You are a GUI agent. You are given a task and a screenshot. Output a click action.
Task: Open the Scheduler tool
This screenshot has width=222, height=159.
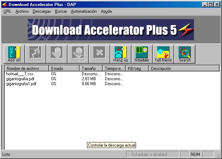click(142, 54)
